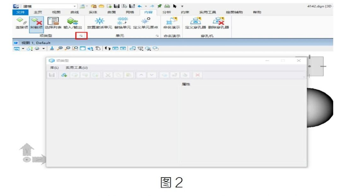Switch to the 实用工具 Utilities ribbon tab
The height and width of the screenshot is (196, 345).
pos(207,12)
